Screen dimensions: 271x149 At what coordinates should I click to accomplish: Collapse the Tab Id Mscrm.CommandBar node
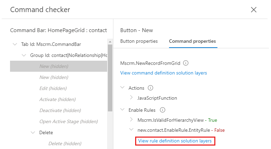click(15, 44)
